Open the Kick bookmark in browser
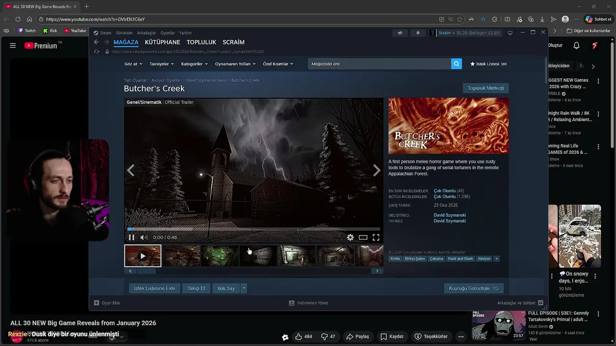The height and width of the screenshot is (346, 616). (50, 31)
